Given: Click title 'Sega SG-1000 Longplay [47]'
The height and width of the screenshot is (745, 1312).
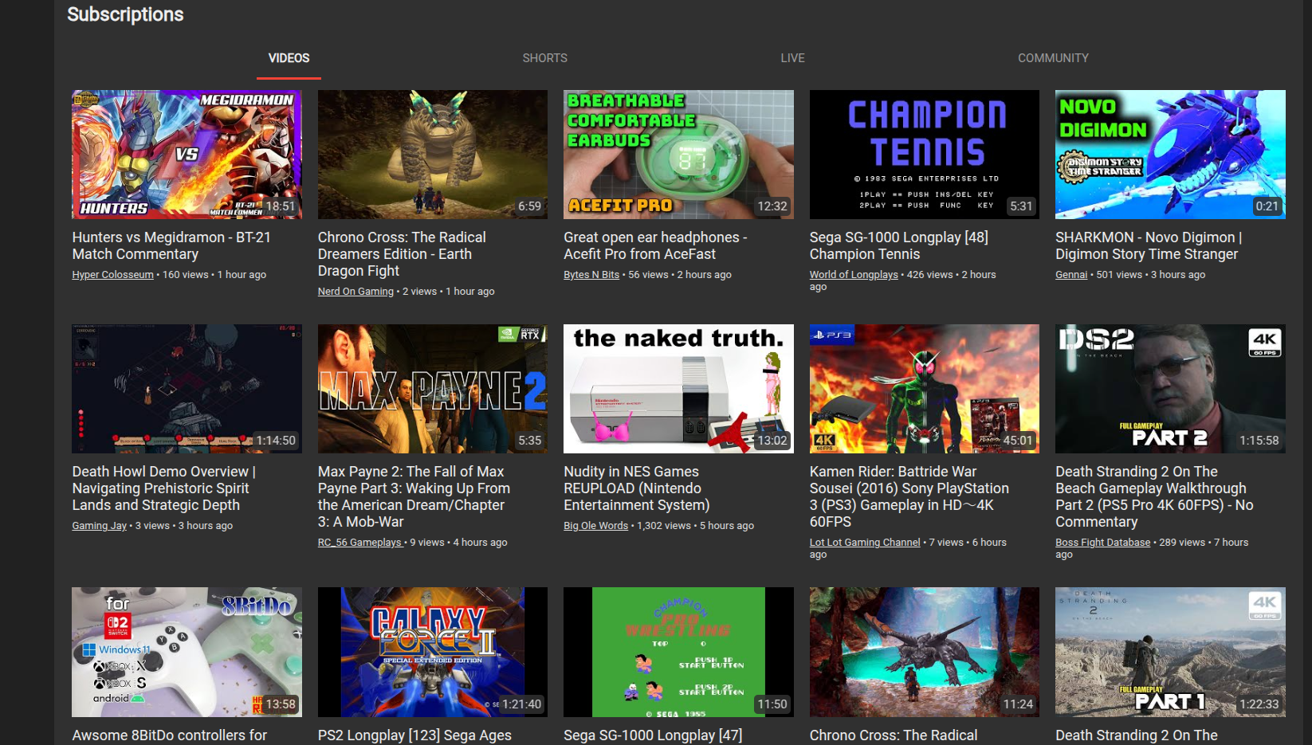Looking at the screenshot, I should [x=653, y=735].
